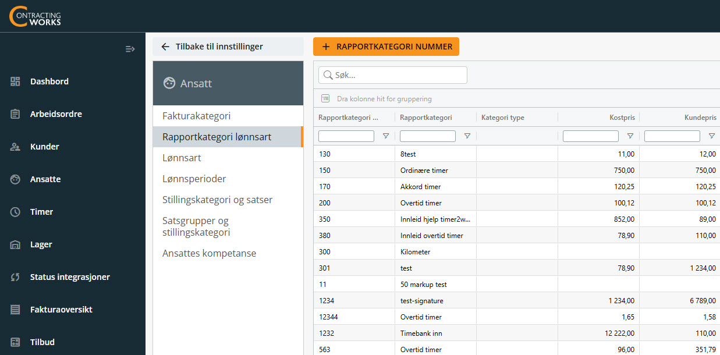Click the magnifier icon in search box

328,75
